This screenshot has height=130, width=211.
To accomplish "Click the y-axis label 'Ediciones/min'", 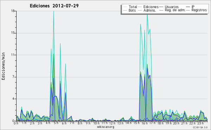I will 3,66.
